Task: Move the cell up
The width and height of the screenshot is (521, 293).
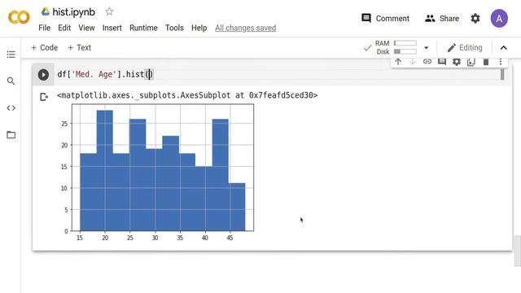Action: pyautogui.click(x=398, y=62)
